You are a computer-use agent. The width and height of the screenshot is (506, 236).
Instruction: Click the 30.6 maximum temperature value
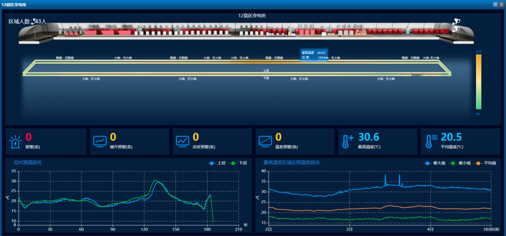pos(368,137)
